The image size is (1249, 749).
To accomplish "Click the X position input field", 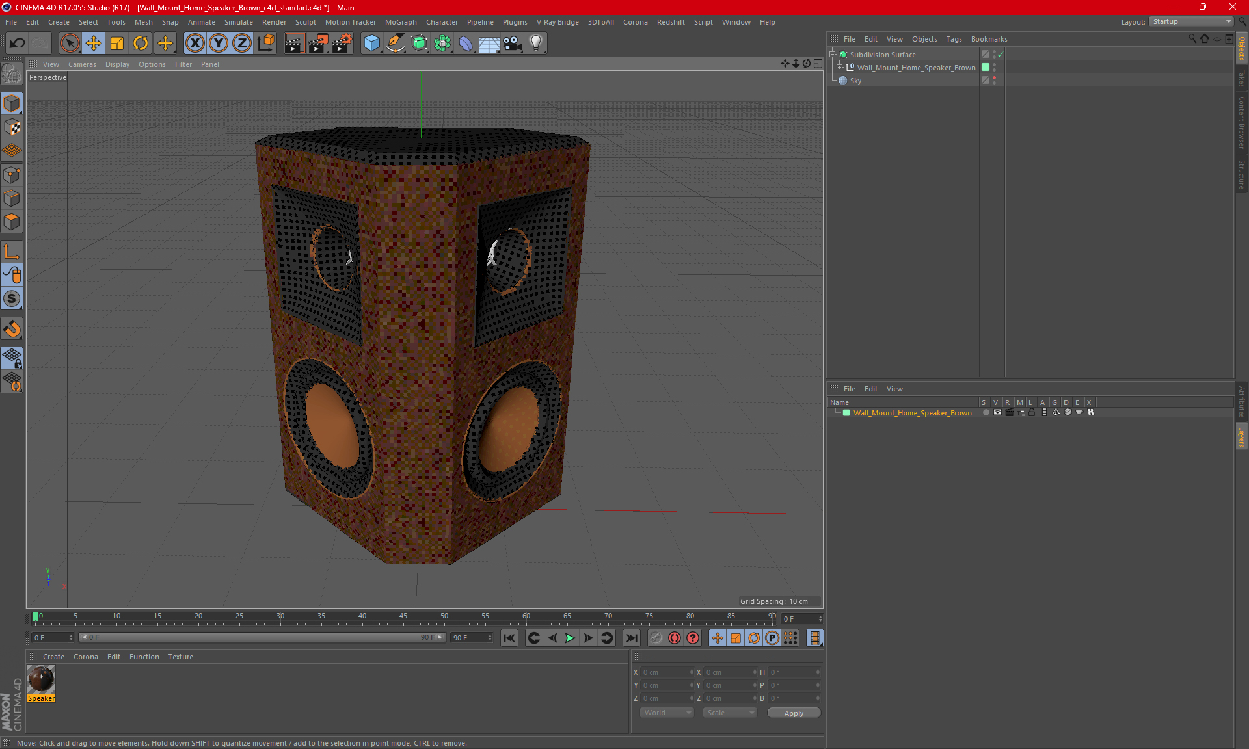I will click(666, 672).
